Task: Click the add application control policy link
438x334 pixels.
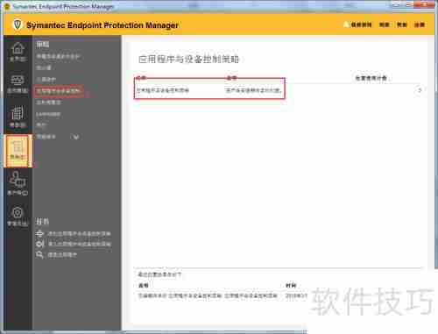Action: (x=79, y=234)
